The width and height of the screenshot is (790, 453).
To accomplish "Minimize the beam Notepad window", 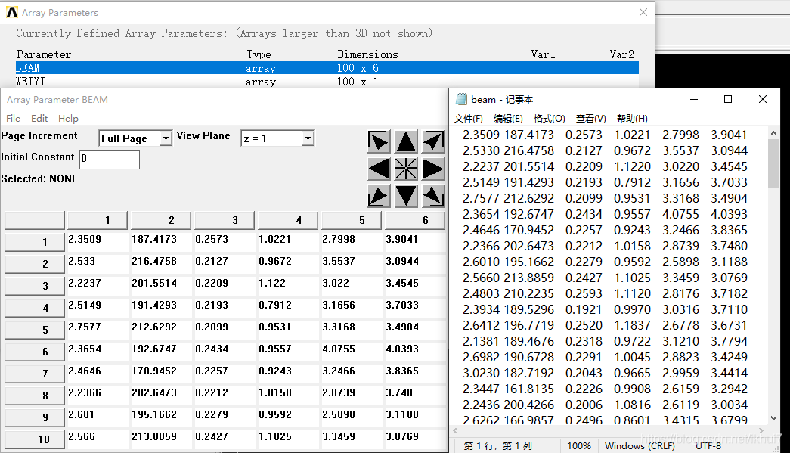I will coord(694,99).
